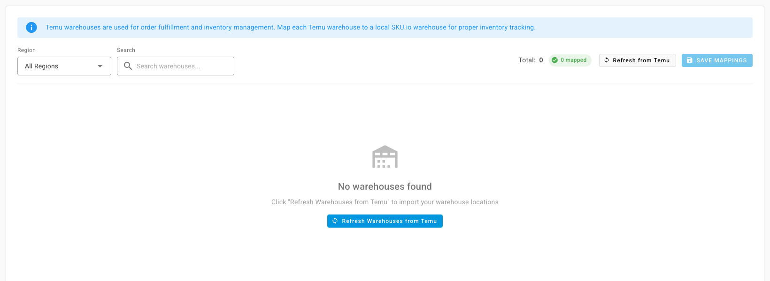Click the SAVE MAPPINGS button

tap(717, 60)
